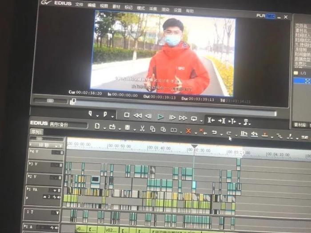Screen dimensions: 311x233
Task: Click the Rewind button
Action: coord(138,116)
